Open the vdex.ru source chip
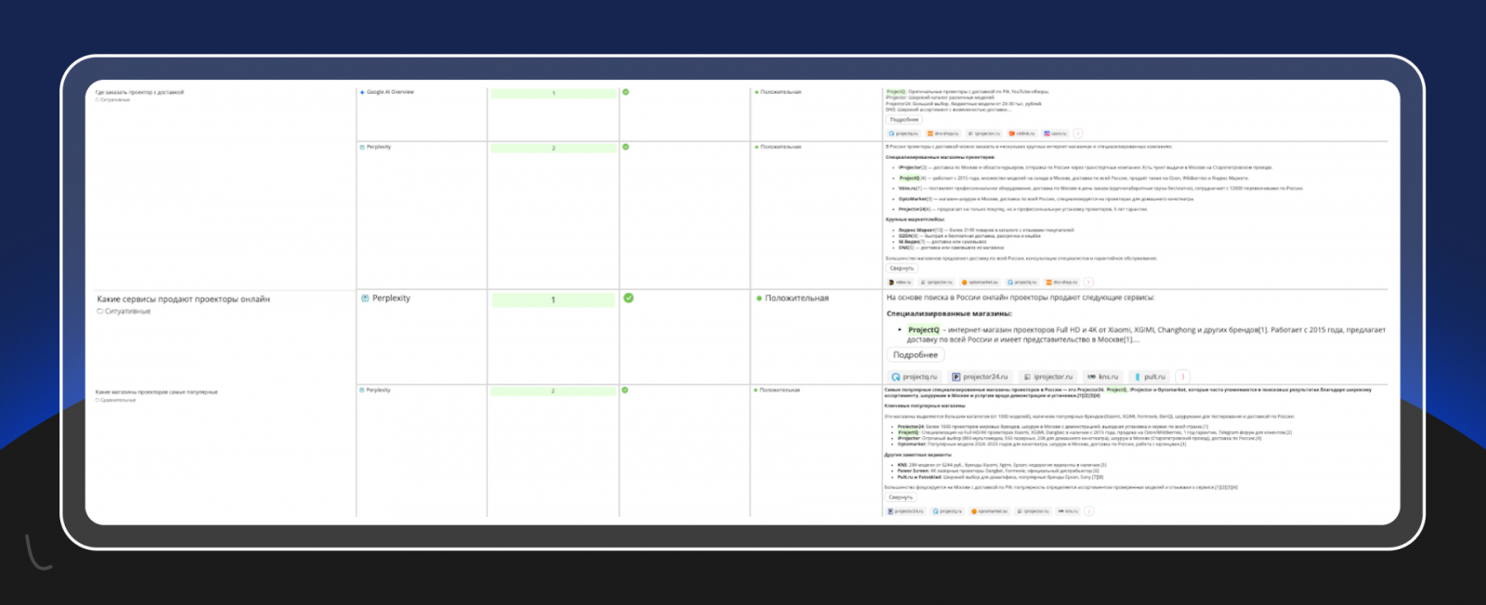This screenshot has height=605, width=1486. click(x=900, y=282)
